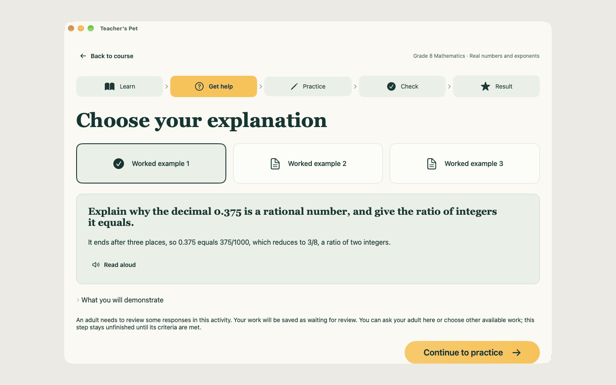Pick the Worked example 3 option
The width and height of the screenshot is (616, 385).
(x=465, y=163)
